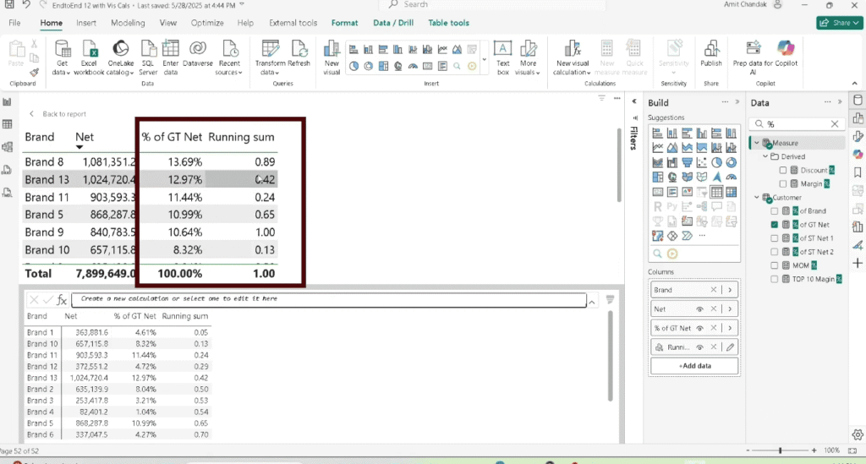Select the matrix visual type
866x464 pixels.
(732, 192)
